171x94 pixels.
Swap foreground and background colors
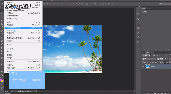tap(3, 77)
